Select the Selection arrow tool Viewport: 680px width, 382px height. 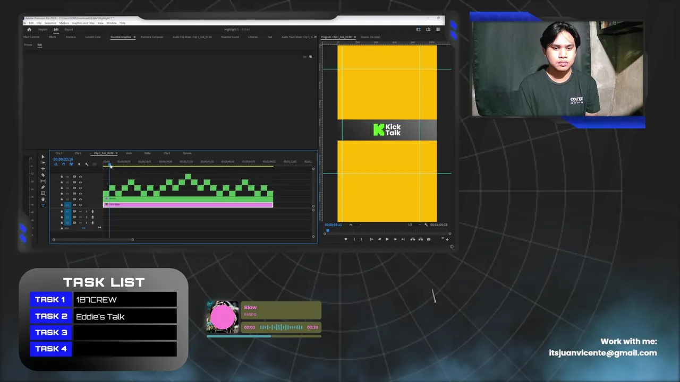43,157
